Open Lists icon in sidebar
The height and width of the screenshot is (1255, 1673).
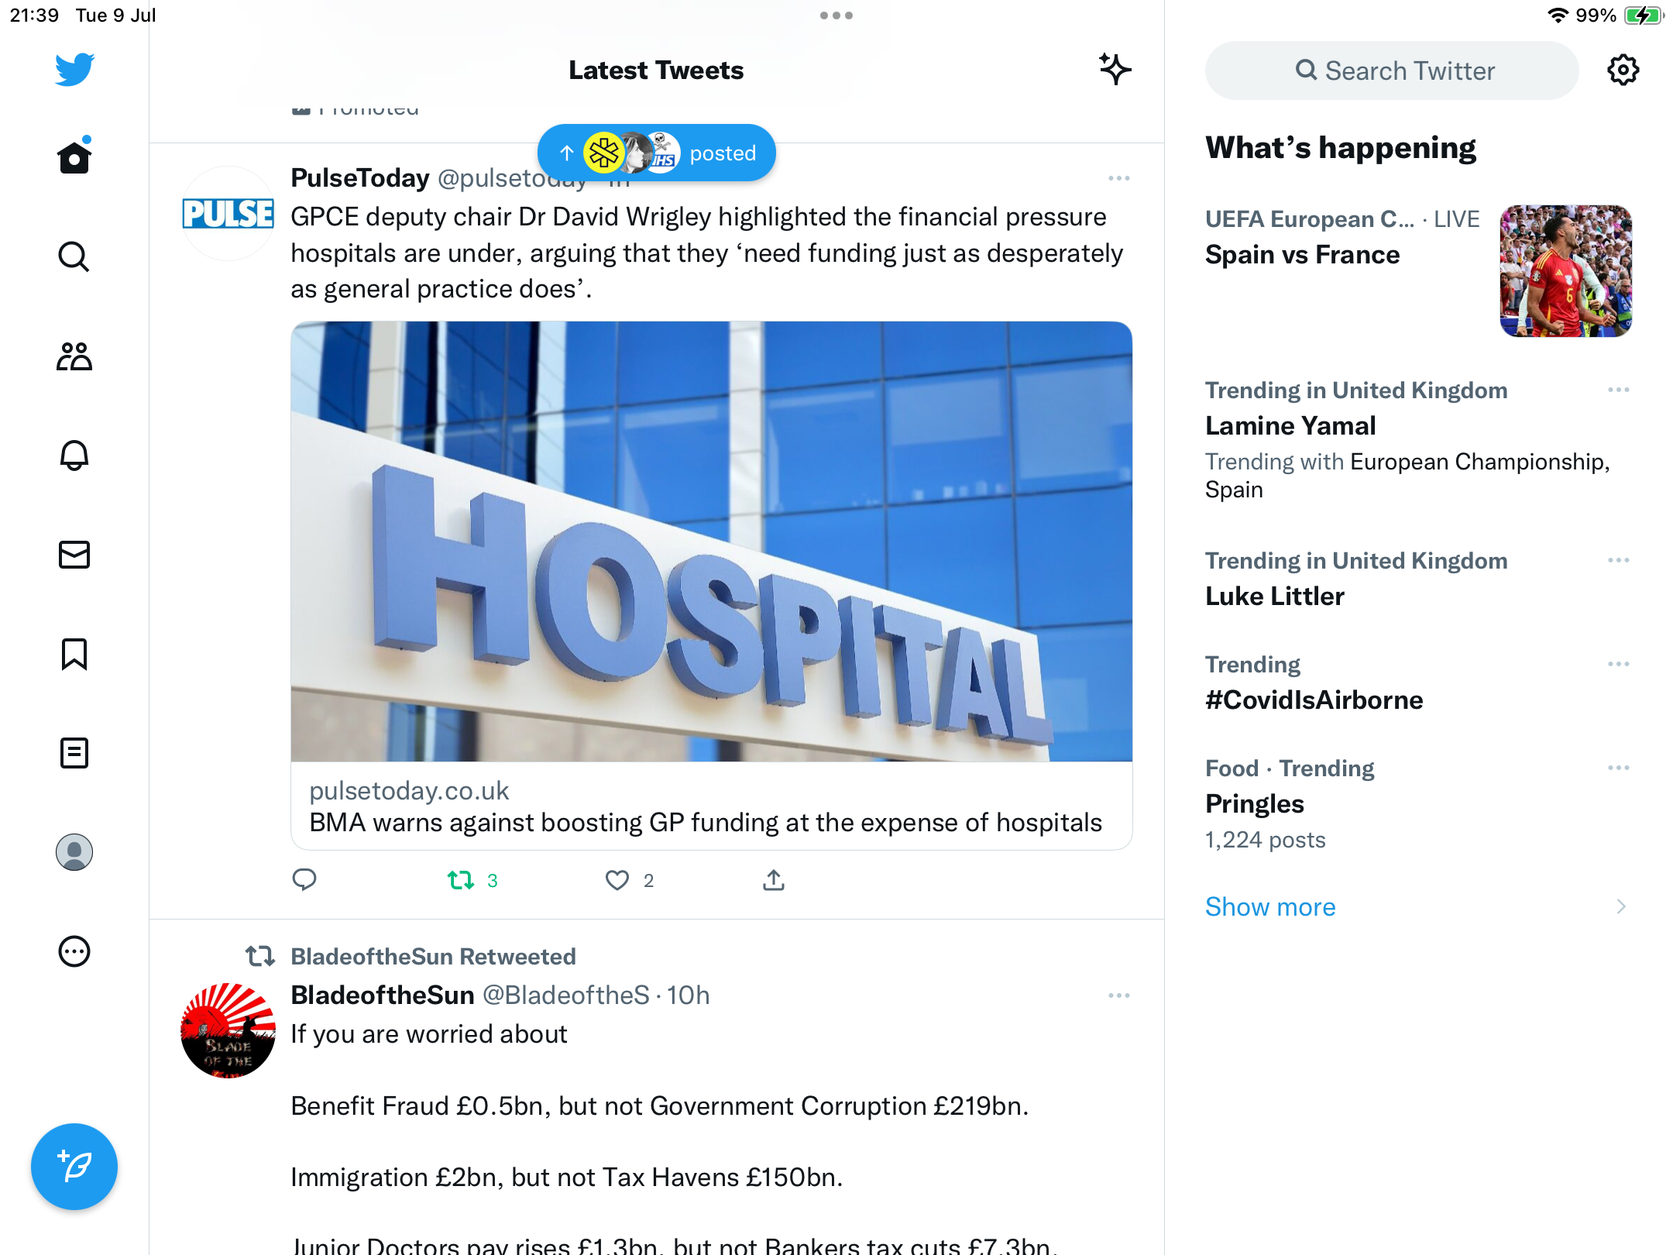[x=74, y=753]
